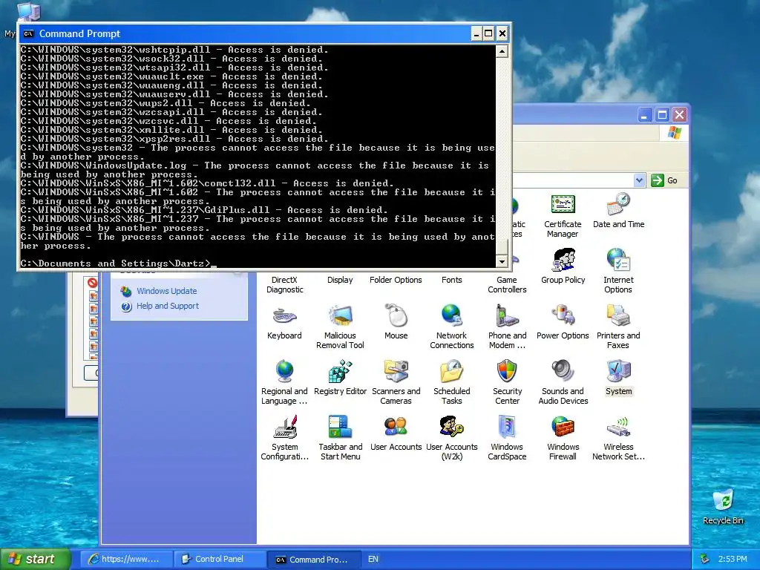
Task: Click Command Prompt scroll up arrow
Action: click(502, 51)
